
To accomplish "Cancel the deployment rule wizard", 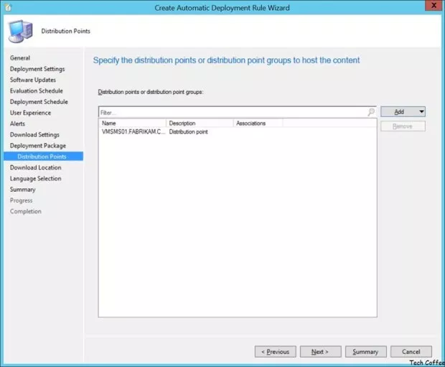I will tap(411, 352).
